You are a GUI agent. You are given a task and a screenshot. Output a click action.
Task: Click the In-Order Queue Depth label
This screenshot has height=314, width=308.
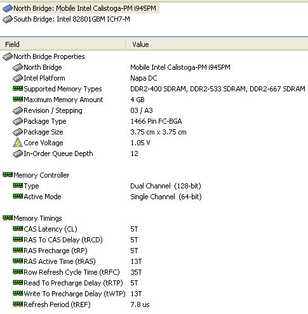(x=58, y=154)
